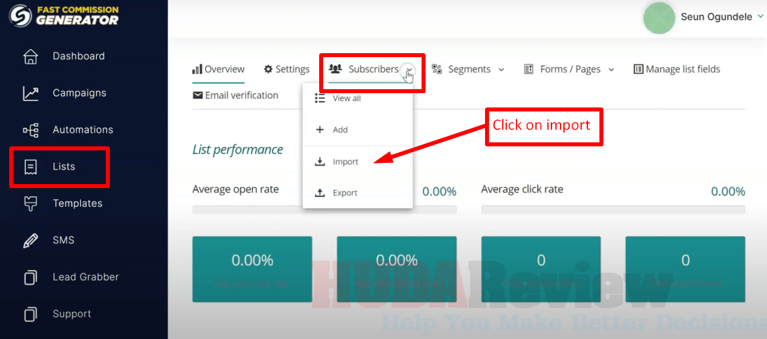Open the Dashboard home icon
Image resolution: width=767 pixels, height=339 pixels.
coord(30,55)
